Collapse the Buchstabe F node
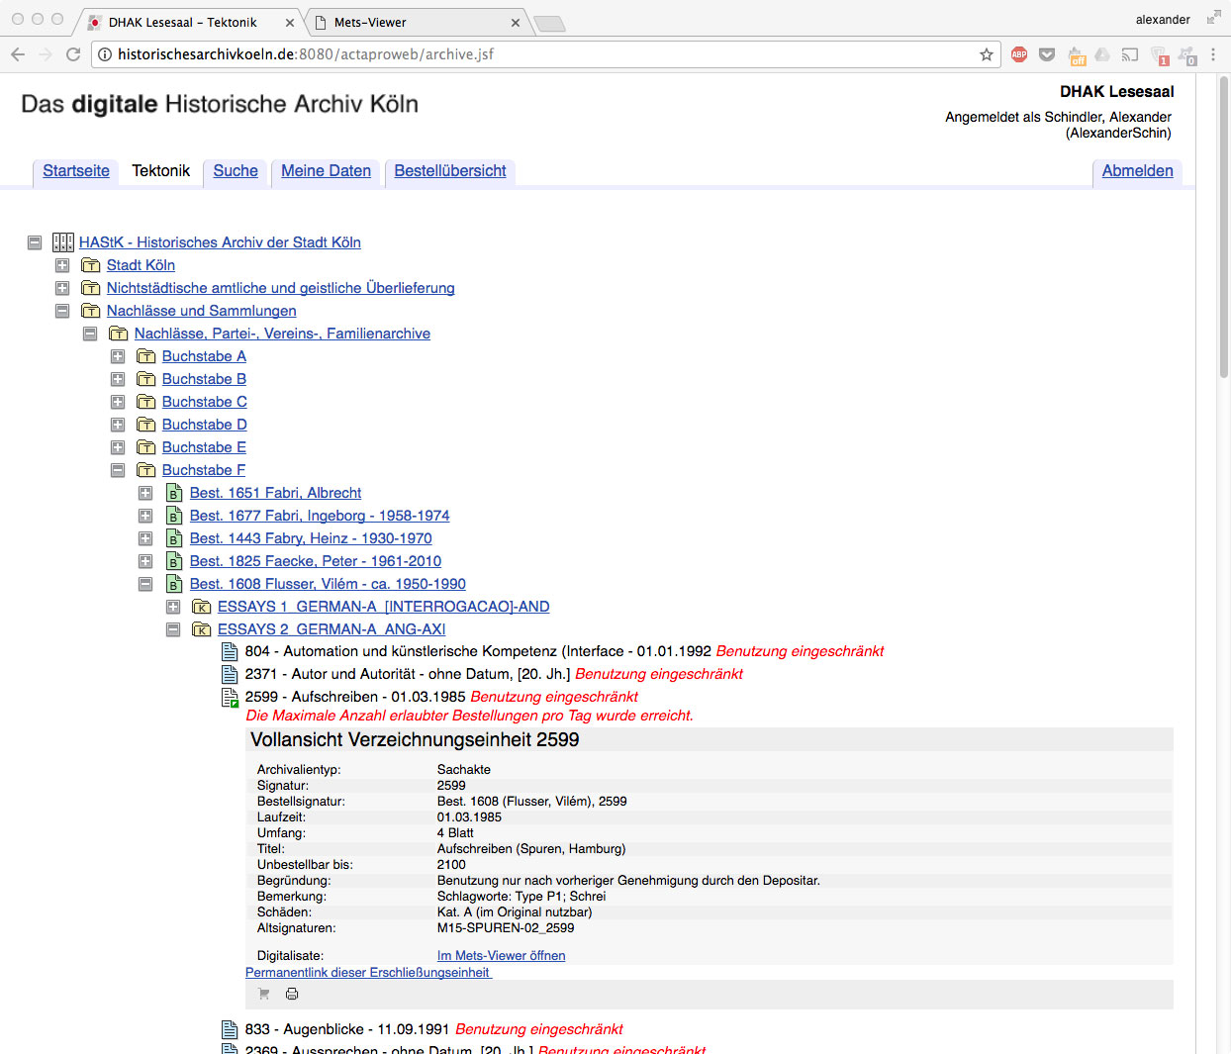Image resolution: width=1231 pixels, height=1054 pixels. click(118, 470)
